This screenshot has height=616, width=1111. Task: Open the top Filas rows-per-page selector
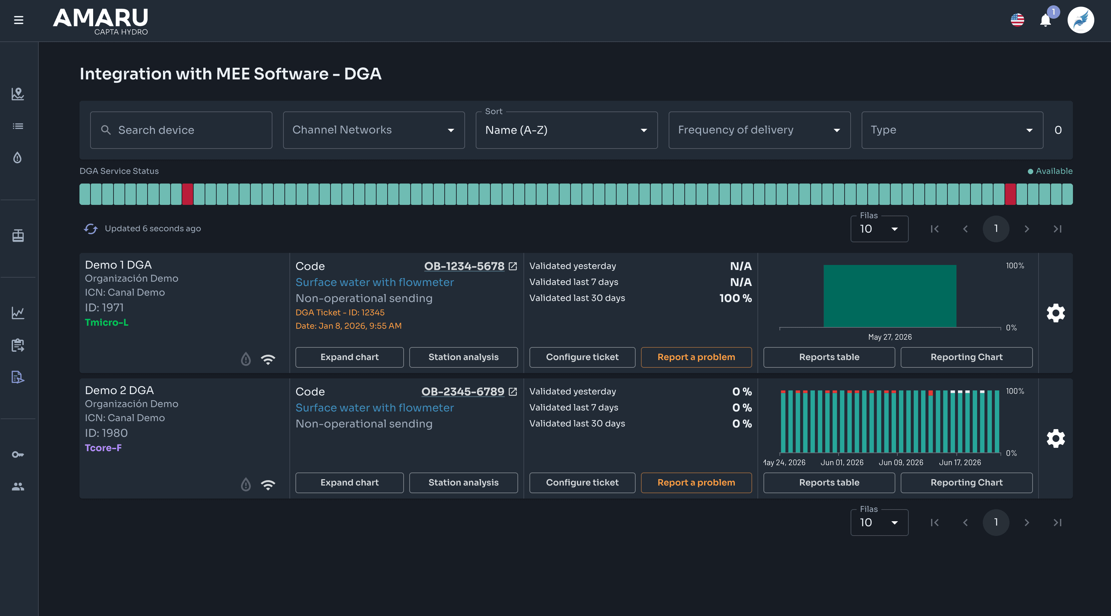point(879,229)
